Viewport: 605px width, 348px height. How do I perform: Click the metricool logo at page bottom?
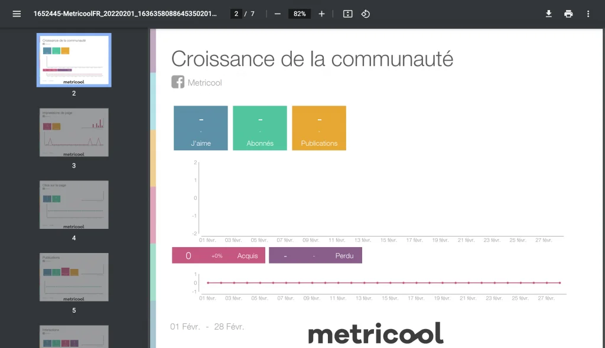pyautogui.click(x=376, y=333)
